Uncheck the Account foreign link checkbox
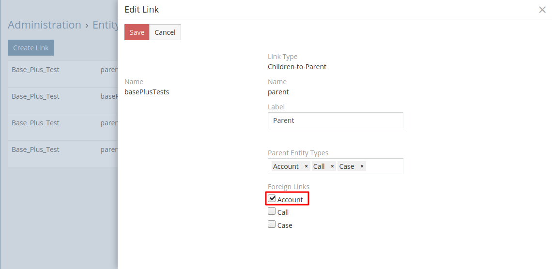552x269 pixels. point(272,199)
